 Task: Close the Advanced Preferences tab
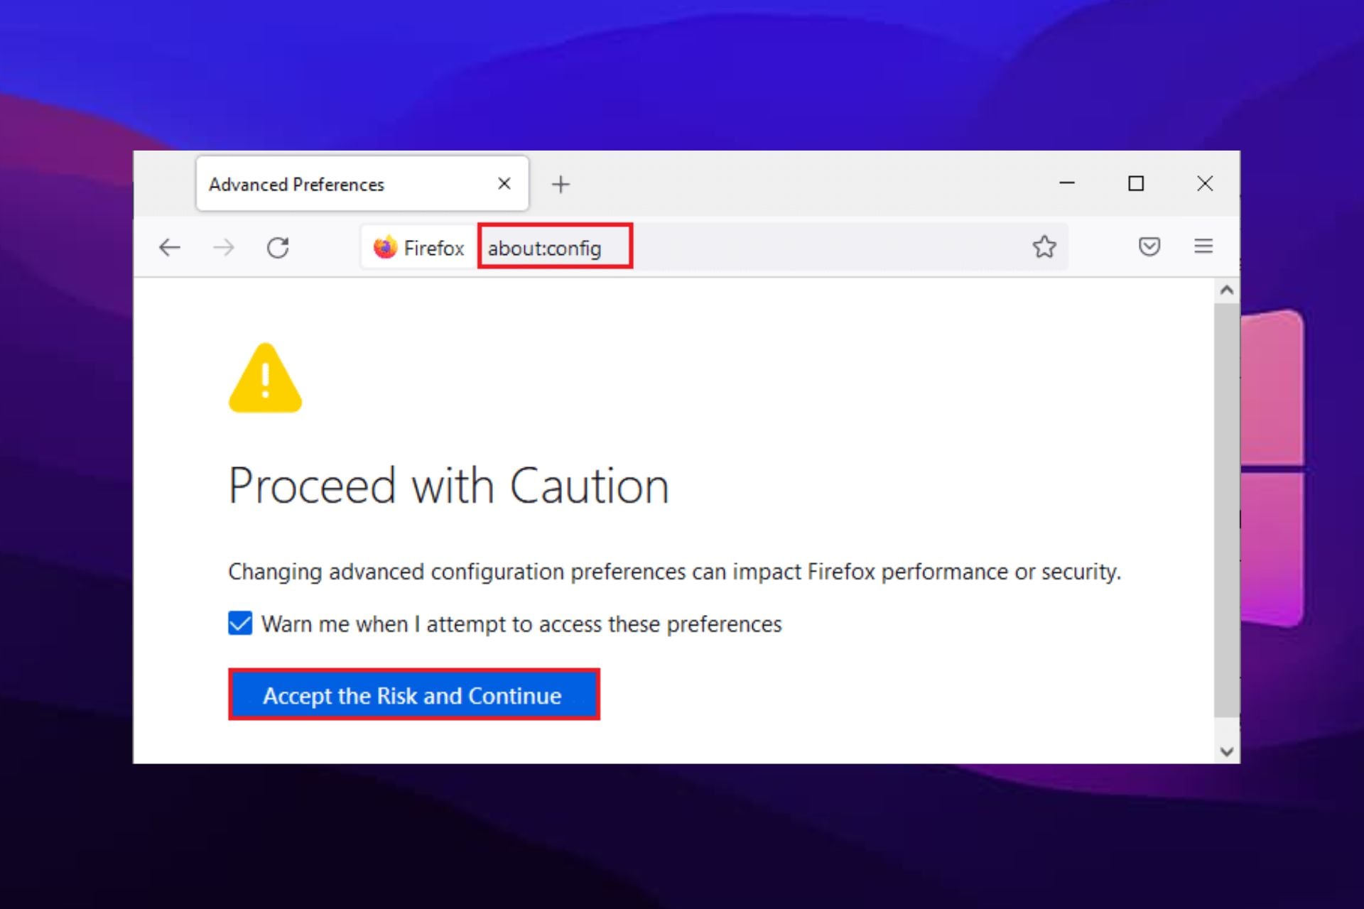pyautogui.click(x=504, y=184)
